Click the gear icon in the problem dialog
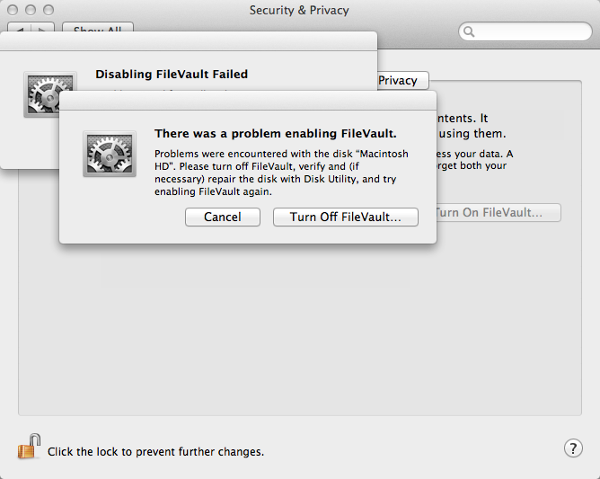 click(110, 154)
